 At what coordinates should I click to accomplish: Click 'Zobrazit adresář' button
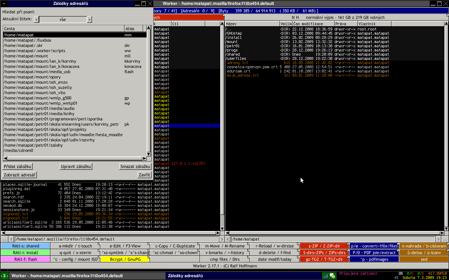20,175
